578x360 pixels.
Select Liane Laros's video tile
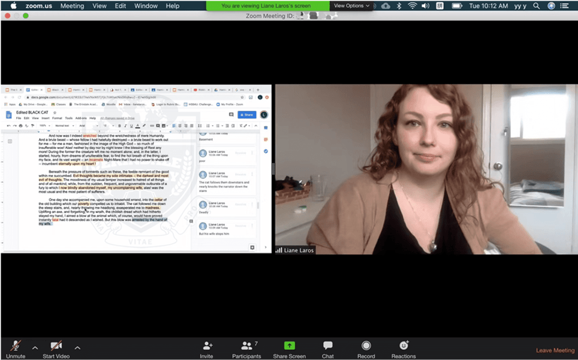426,169
